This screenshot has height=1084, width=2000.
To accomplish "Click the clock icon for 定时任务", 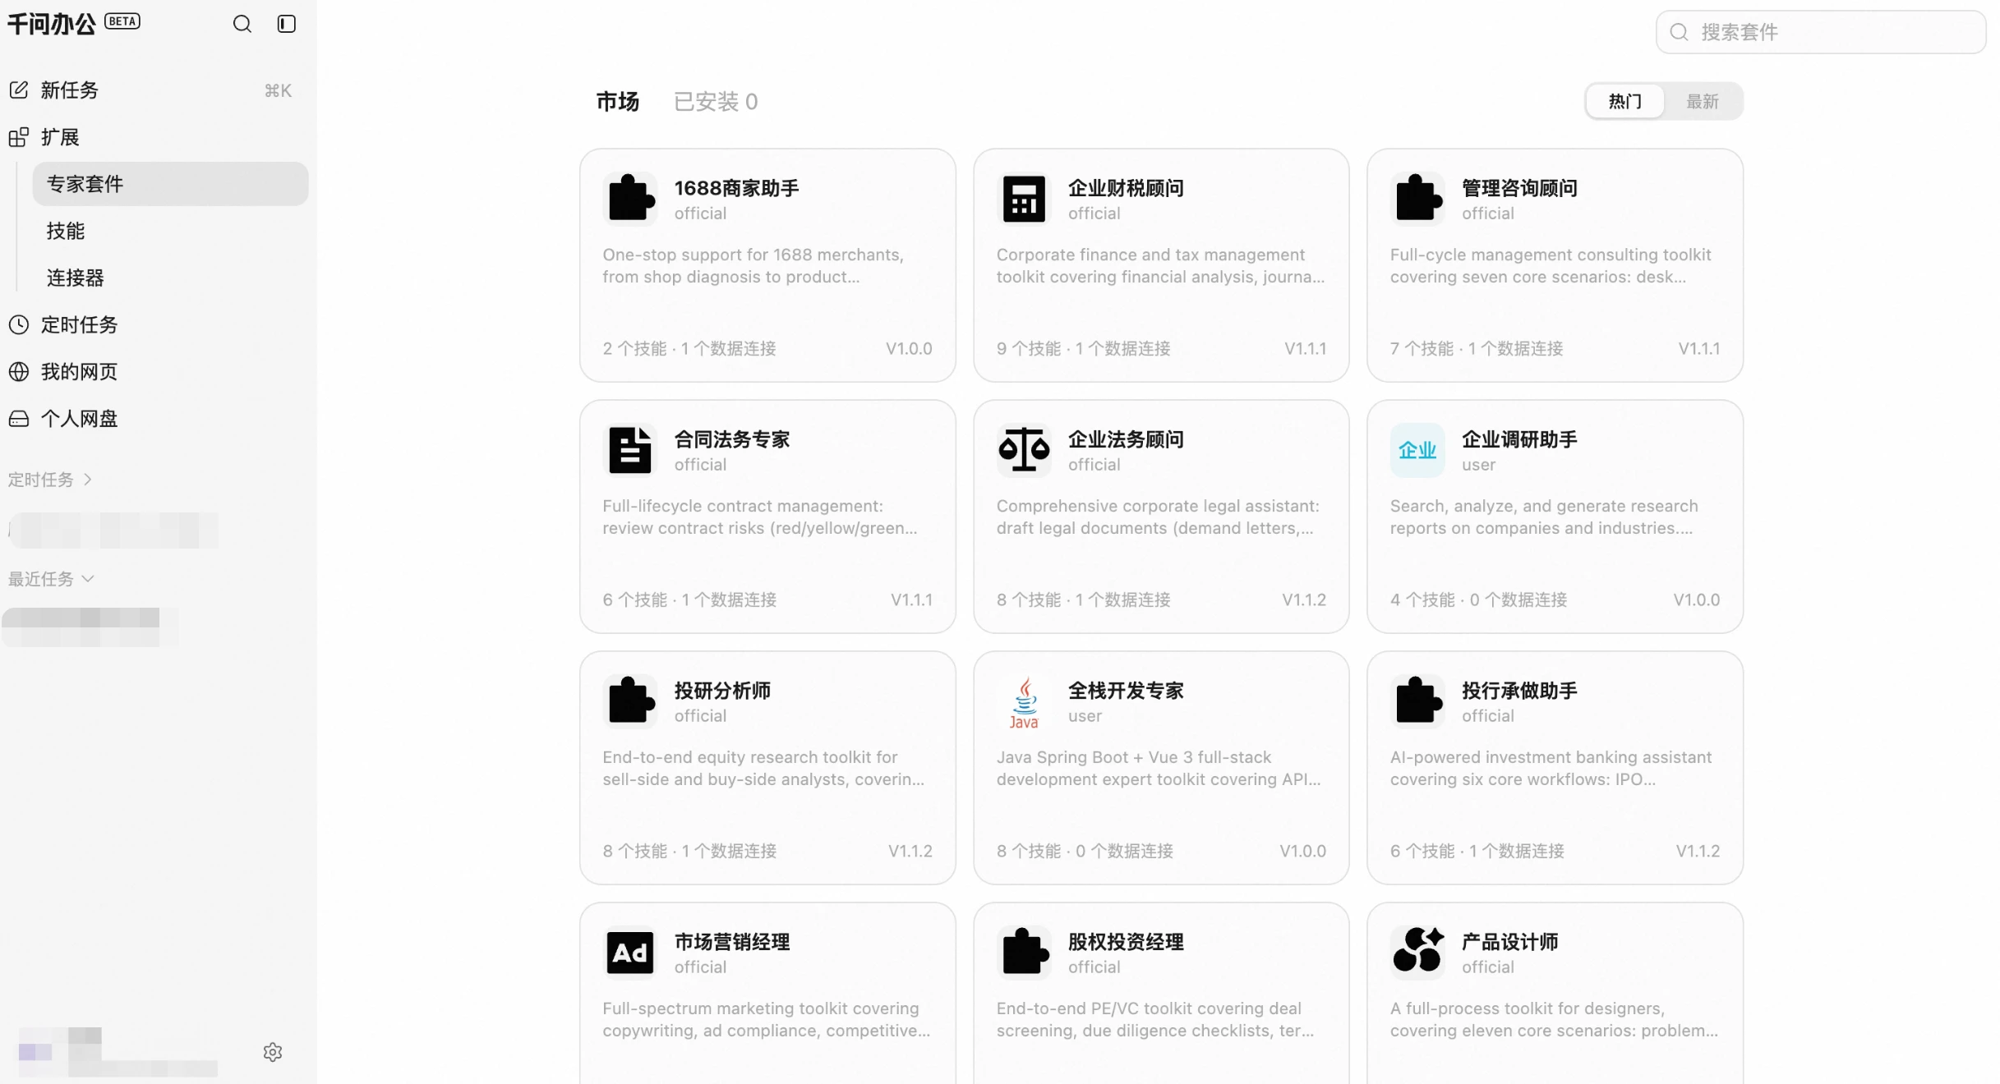I will pyautogui.click(x=18, y=324).
